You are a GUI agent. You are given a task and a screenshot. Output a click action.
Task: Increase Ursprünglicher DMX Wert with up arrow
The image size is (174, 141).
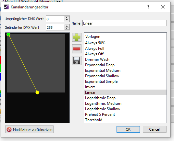(x=67, y=17)
